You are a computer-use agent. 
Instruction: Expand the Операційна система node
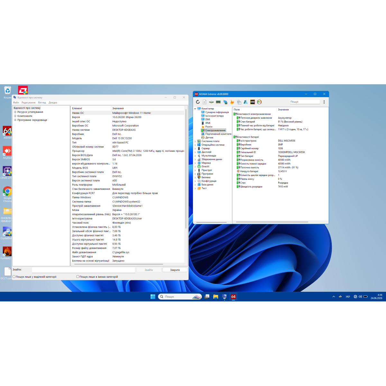tap(195, 145)
